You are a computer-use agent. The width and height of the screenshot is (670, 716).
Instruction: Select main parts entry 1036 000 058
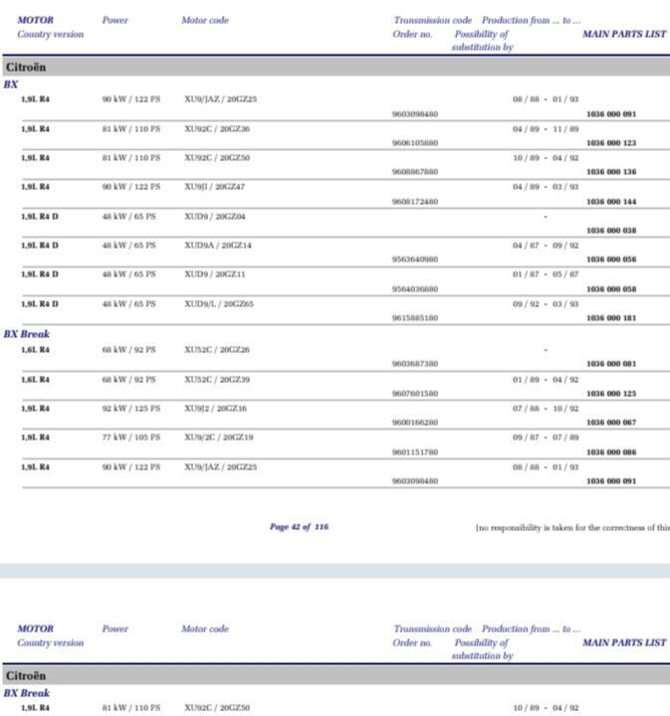click(611, 289)
